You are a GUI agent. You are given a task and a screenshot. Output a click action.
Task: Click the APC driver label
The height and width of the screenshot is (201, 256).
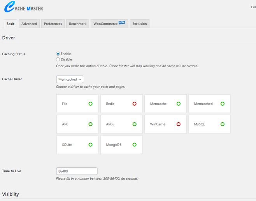point(65,124)
